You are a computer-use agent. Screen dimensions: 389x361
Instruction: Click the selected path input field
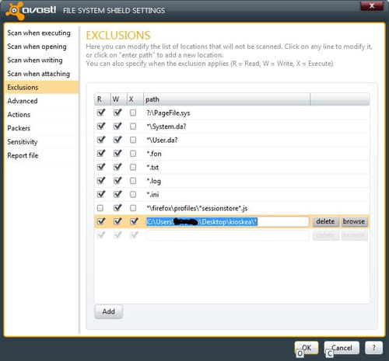coord(227,221)
